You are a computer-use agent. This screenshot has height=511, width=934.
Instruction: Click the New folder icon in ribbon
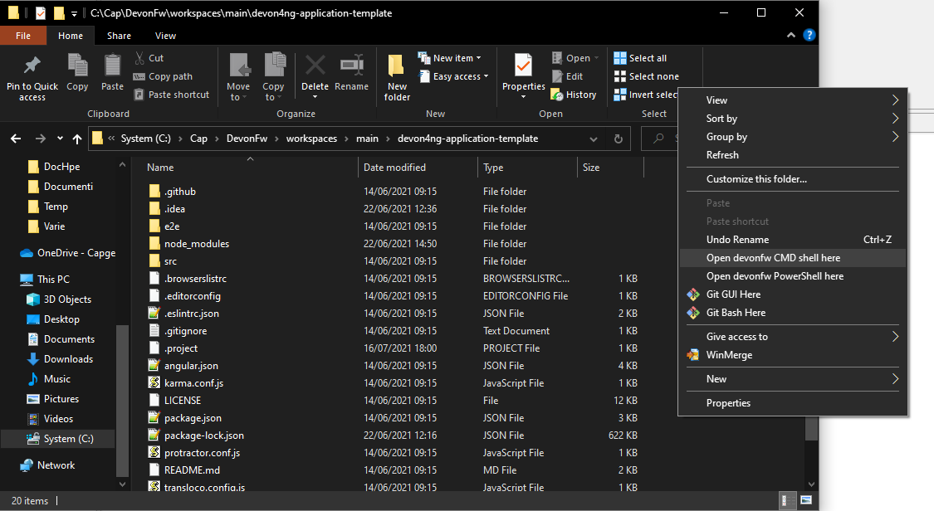coord(397,66)
